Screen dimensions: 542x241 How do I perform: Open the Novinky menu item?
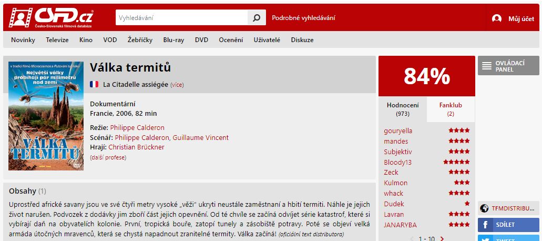23,40
